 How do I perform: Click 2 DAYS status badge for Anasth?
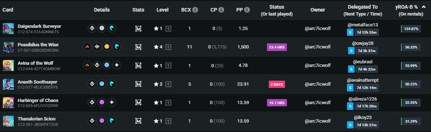pos(277,84)
